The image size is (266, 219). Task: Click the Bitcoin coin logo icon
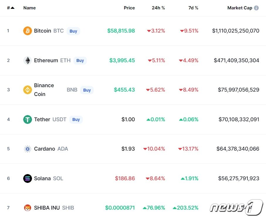27,31
